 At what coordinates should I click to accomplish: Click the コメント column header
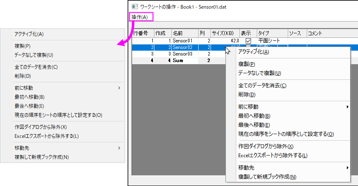332,33
